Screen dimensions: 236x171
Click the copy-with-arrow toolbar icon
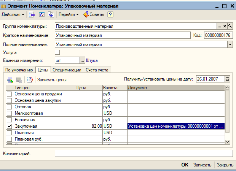tap(51, 14)
